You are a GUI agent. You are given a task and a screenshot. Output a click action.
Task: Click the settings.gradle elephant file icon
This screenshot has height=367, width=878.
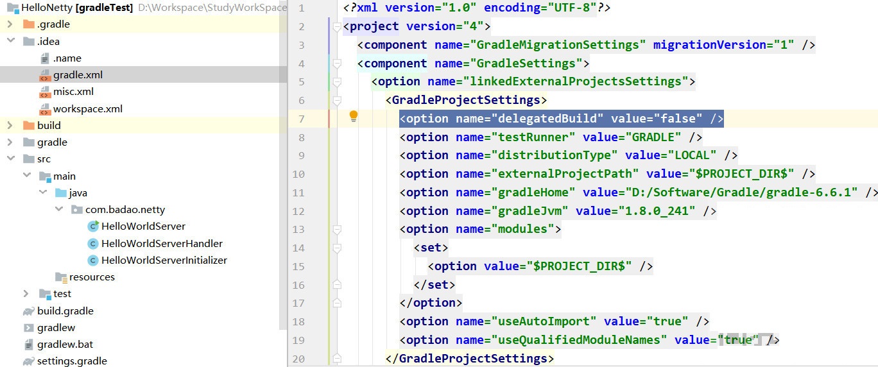pos(28,361)
